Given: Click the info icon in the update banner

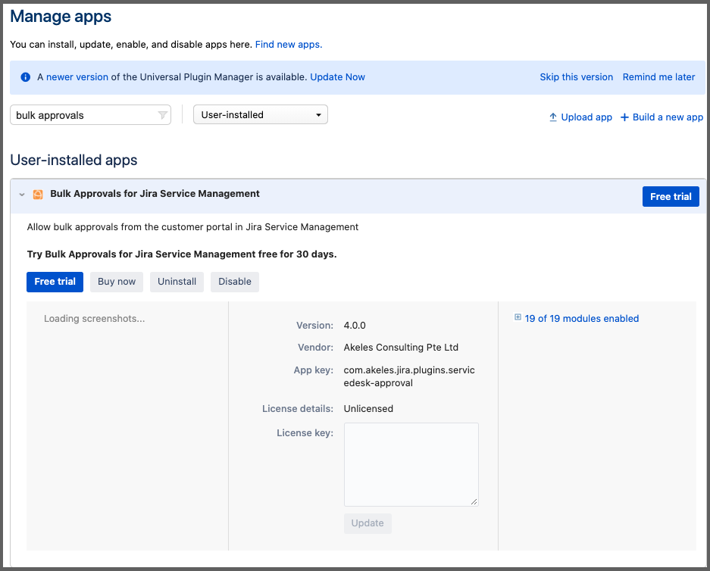Looking at the screenshot, I should [x=26, y=77].
